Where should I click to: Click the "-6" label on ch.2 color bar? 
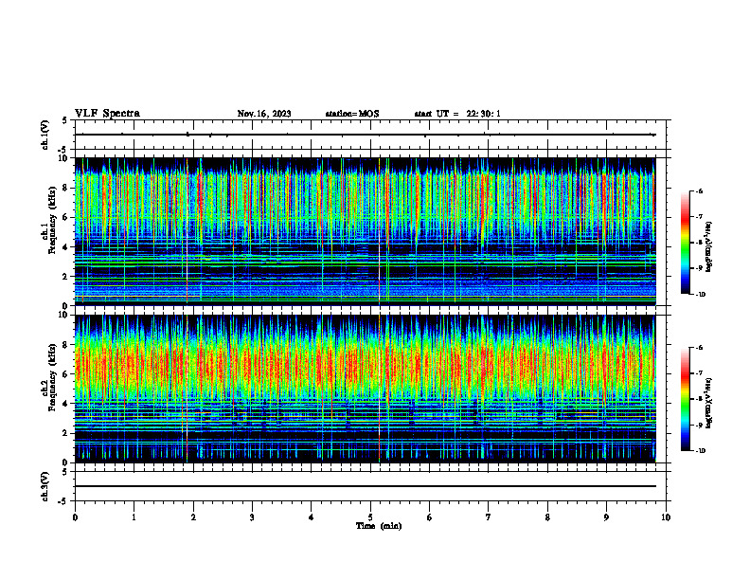click(699, 348)
